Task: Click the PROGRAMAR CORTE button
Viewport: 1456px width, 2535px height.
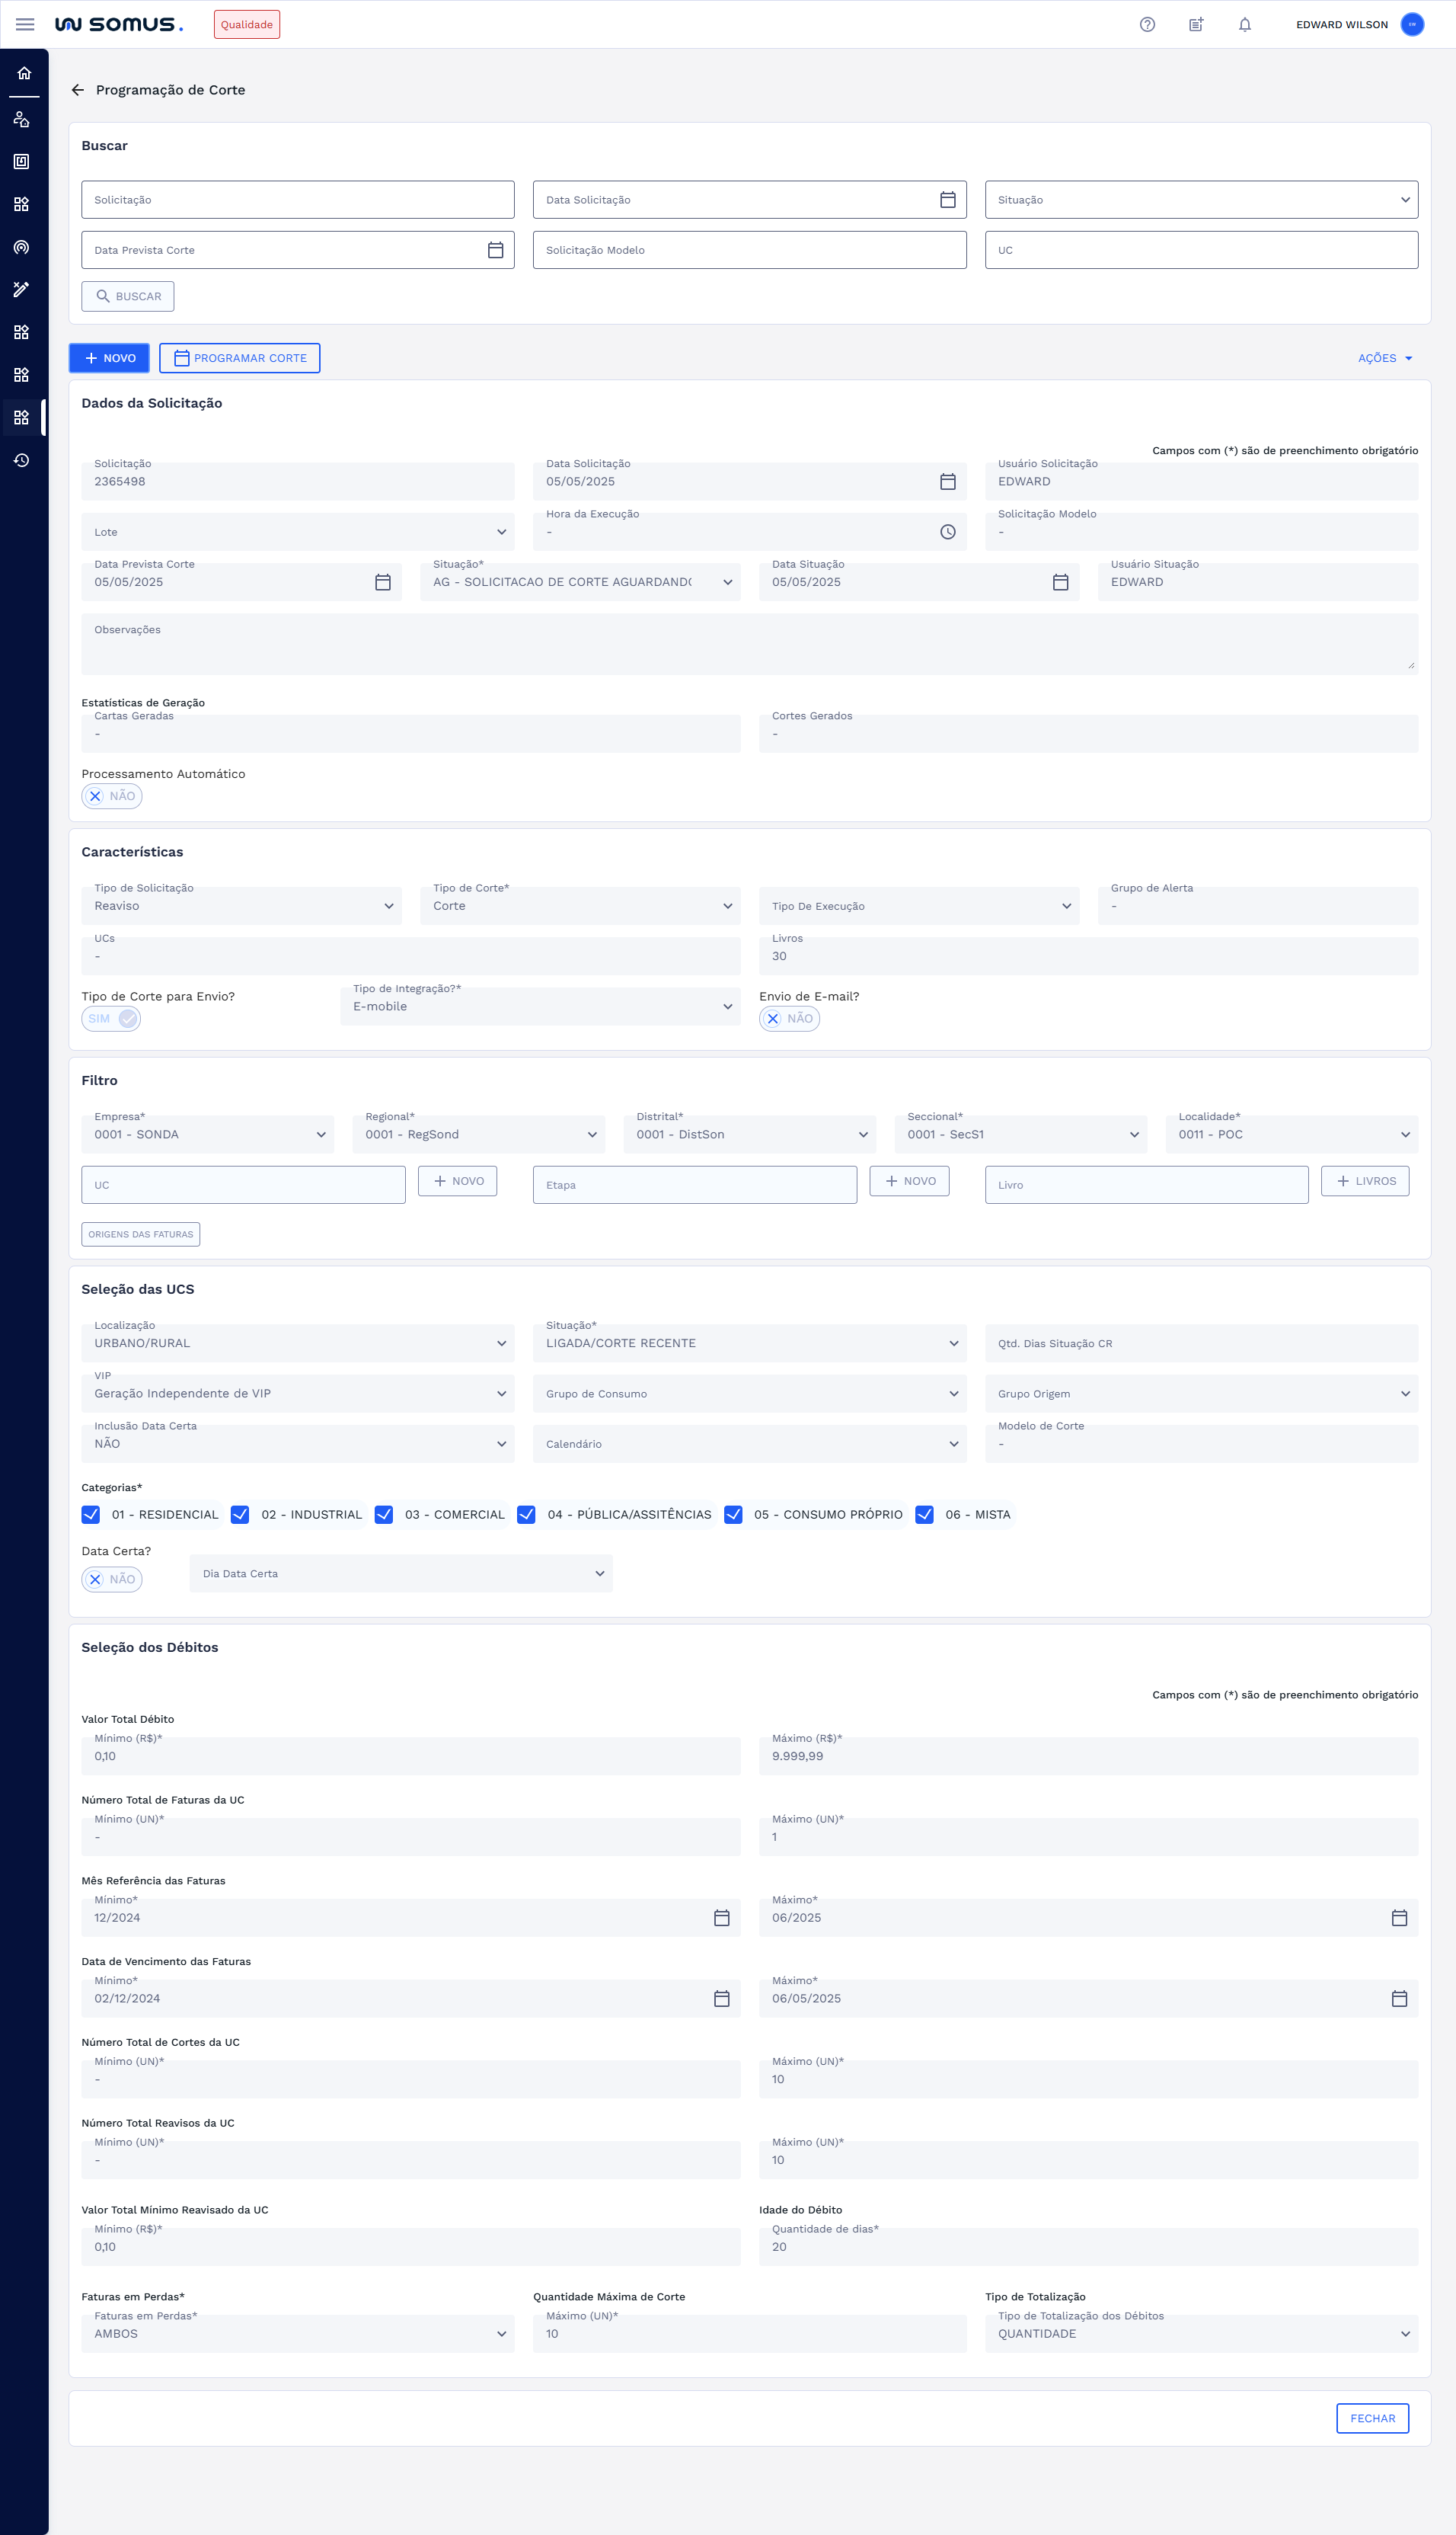Action: [240, 358]
